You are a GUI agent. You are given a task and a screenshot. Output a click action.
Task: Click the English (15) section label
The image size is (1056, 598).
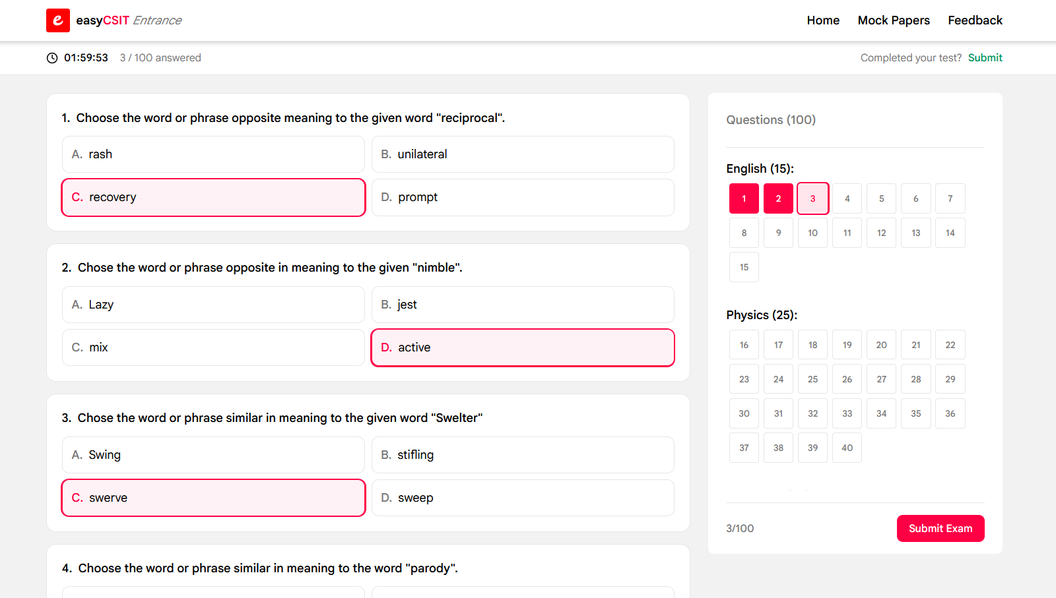[x=760, y=169]
